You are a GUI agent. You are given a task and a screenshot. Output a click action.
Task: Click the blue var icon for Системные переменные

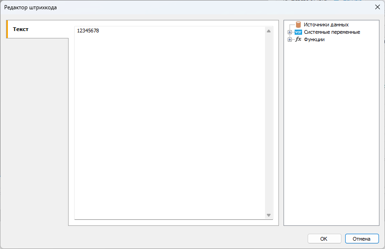coord(298,32)
